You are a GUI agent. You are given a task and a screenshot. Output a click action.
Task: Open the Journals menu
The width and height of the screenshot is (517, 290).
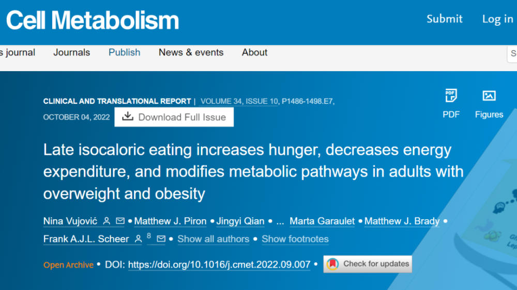click(x=71, y=52)
